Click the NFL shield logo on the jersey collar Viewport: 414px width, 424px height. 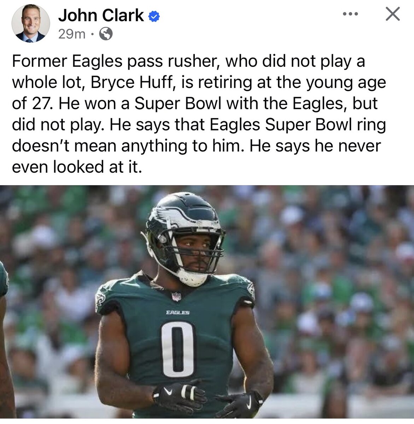pos(176,296)
